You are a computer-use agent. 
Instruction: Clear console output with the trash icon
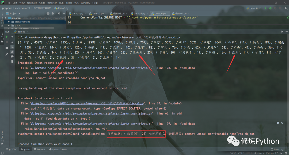pos(12,61)
